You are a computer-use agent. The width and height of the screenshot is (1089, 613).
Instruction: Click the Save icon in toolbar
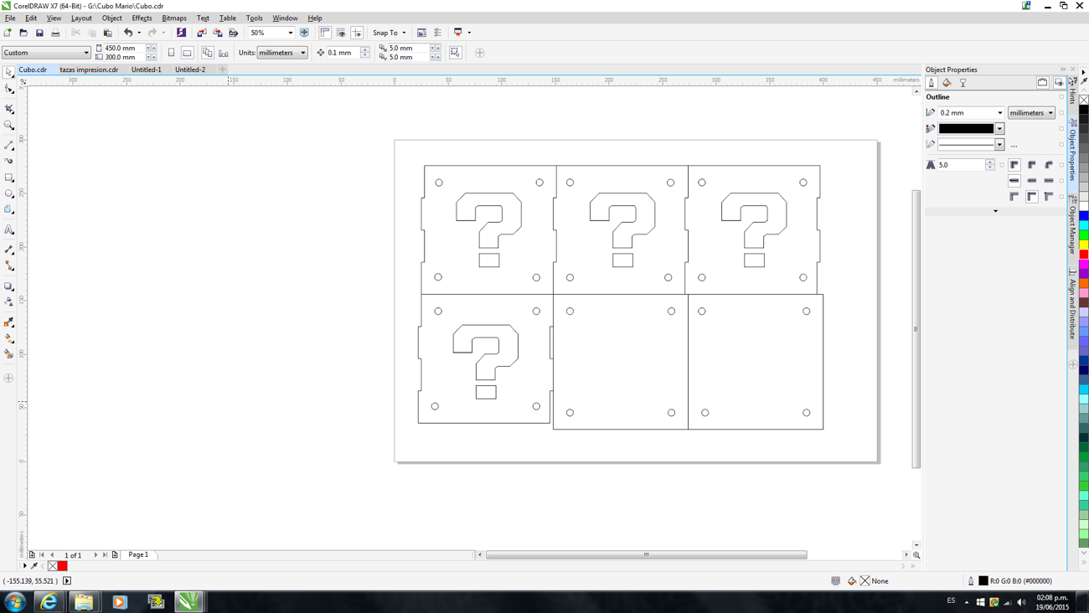tap(39, 33)
